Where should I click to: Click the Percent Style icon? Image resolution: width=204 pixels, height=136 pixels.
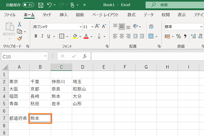tap(178, 36)
